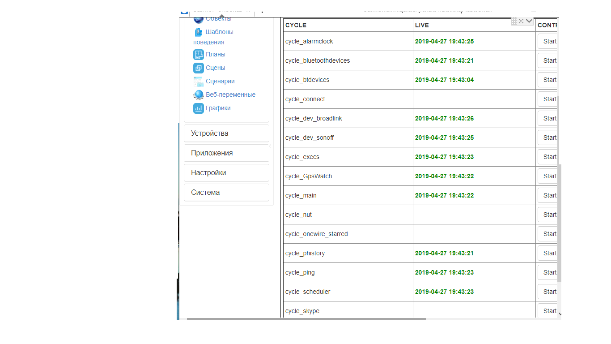The image size is (611, 344).
Task: Start the cycle_connect cycle
Action: coord(547,99)
